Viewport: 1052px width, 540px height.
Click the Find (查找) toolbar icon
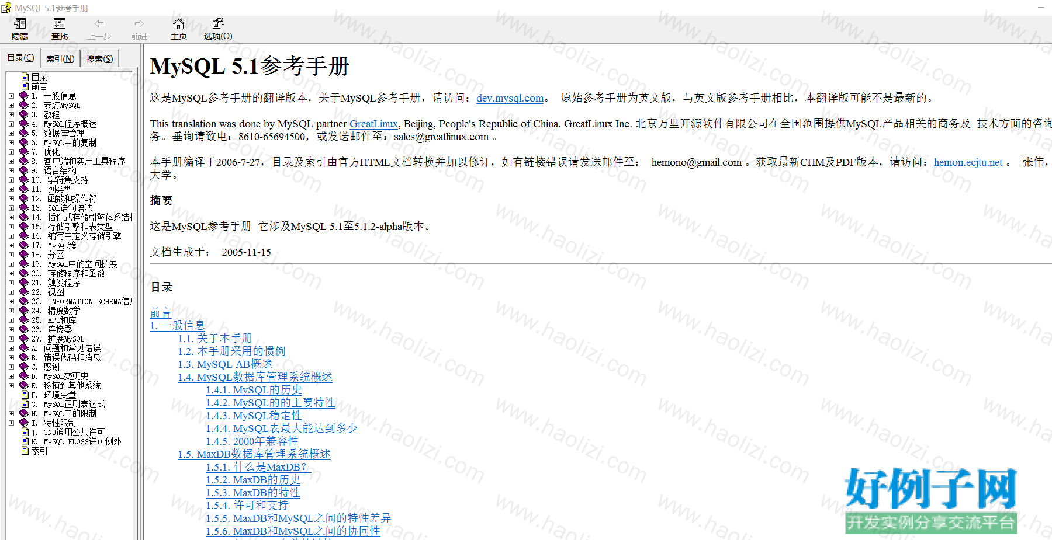click(x=60, y=24)
